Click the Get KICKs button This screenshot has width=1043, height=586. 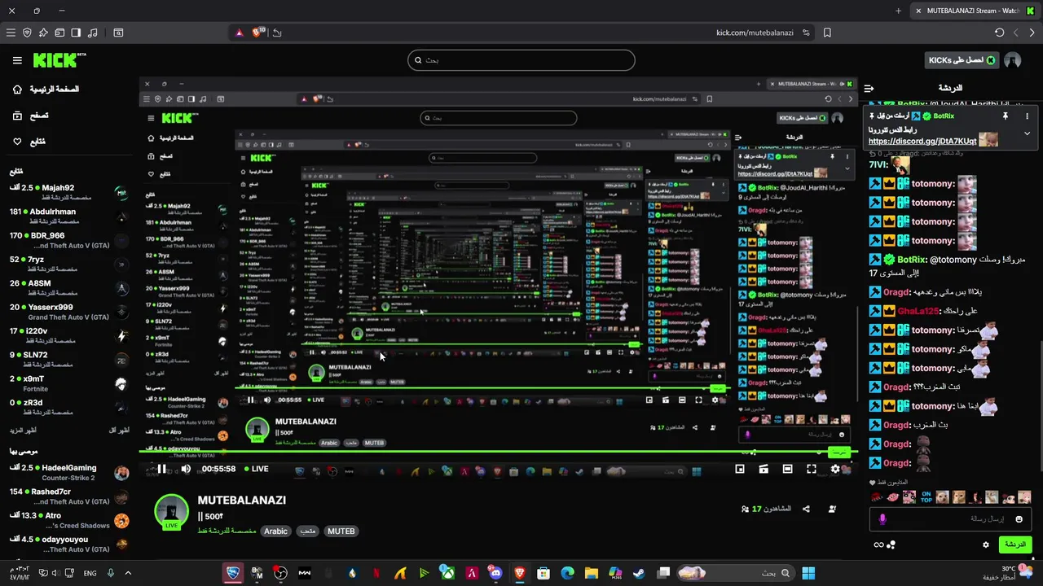pyautogui.click(x=962, y=60)
